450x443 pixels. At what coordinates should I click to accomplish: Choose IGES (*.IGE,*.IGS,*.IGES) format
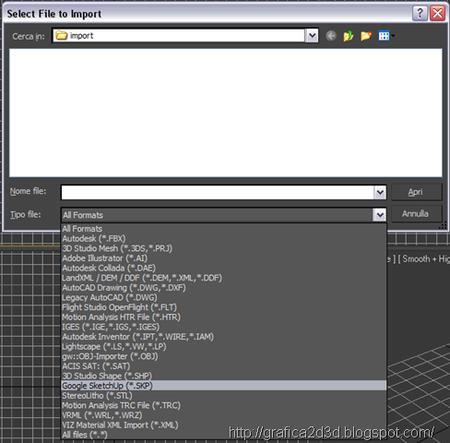tap(223, 327)
